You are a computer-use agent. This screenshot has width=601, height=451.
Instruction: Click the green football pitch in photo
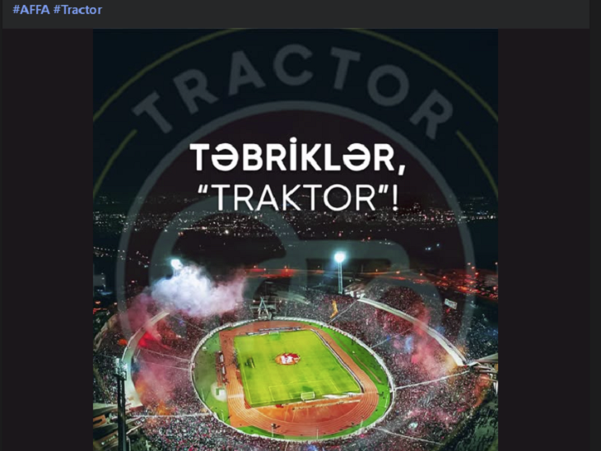pos(293,367)
